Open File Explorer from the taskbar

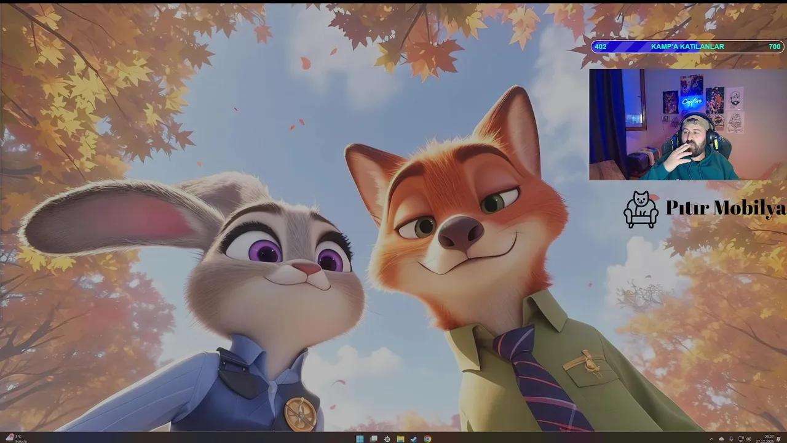[400, 439]
